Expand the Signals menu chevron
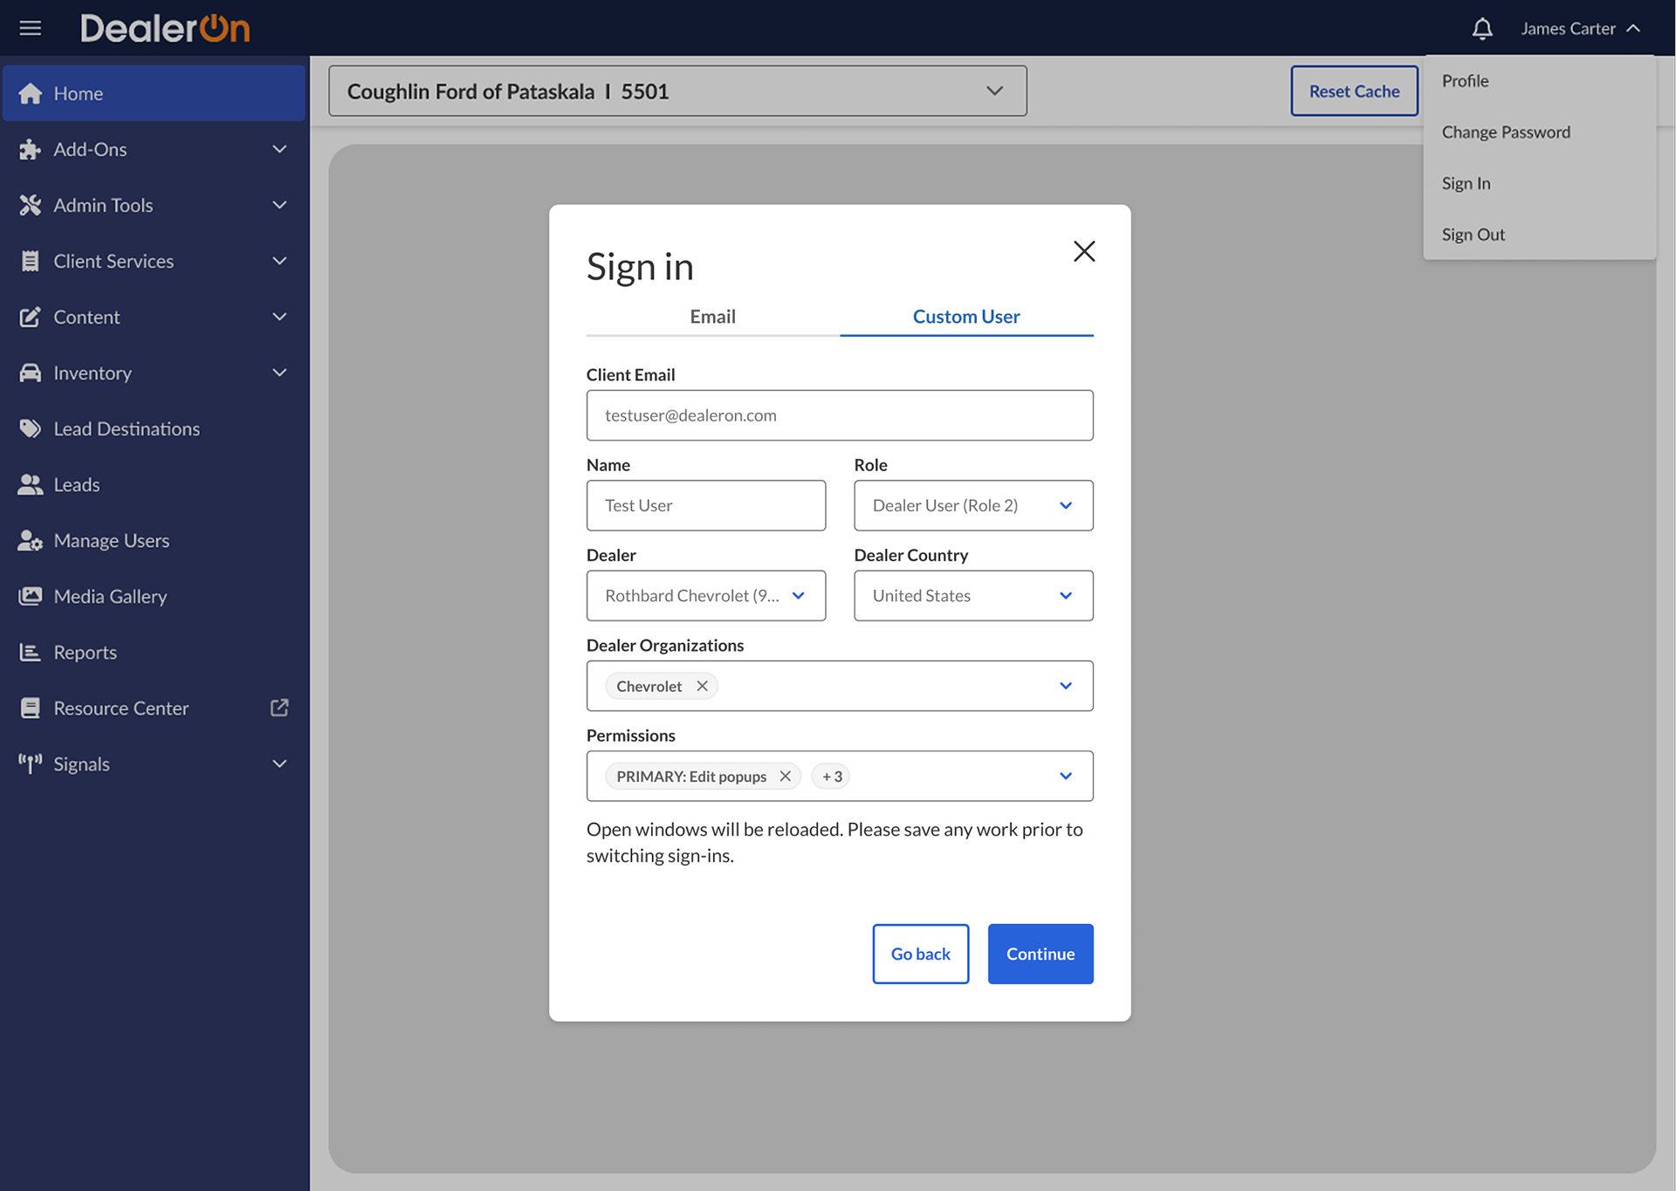 (279, 763)
